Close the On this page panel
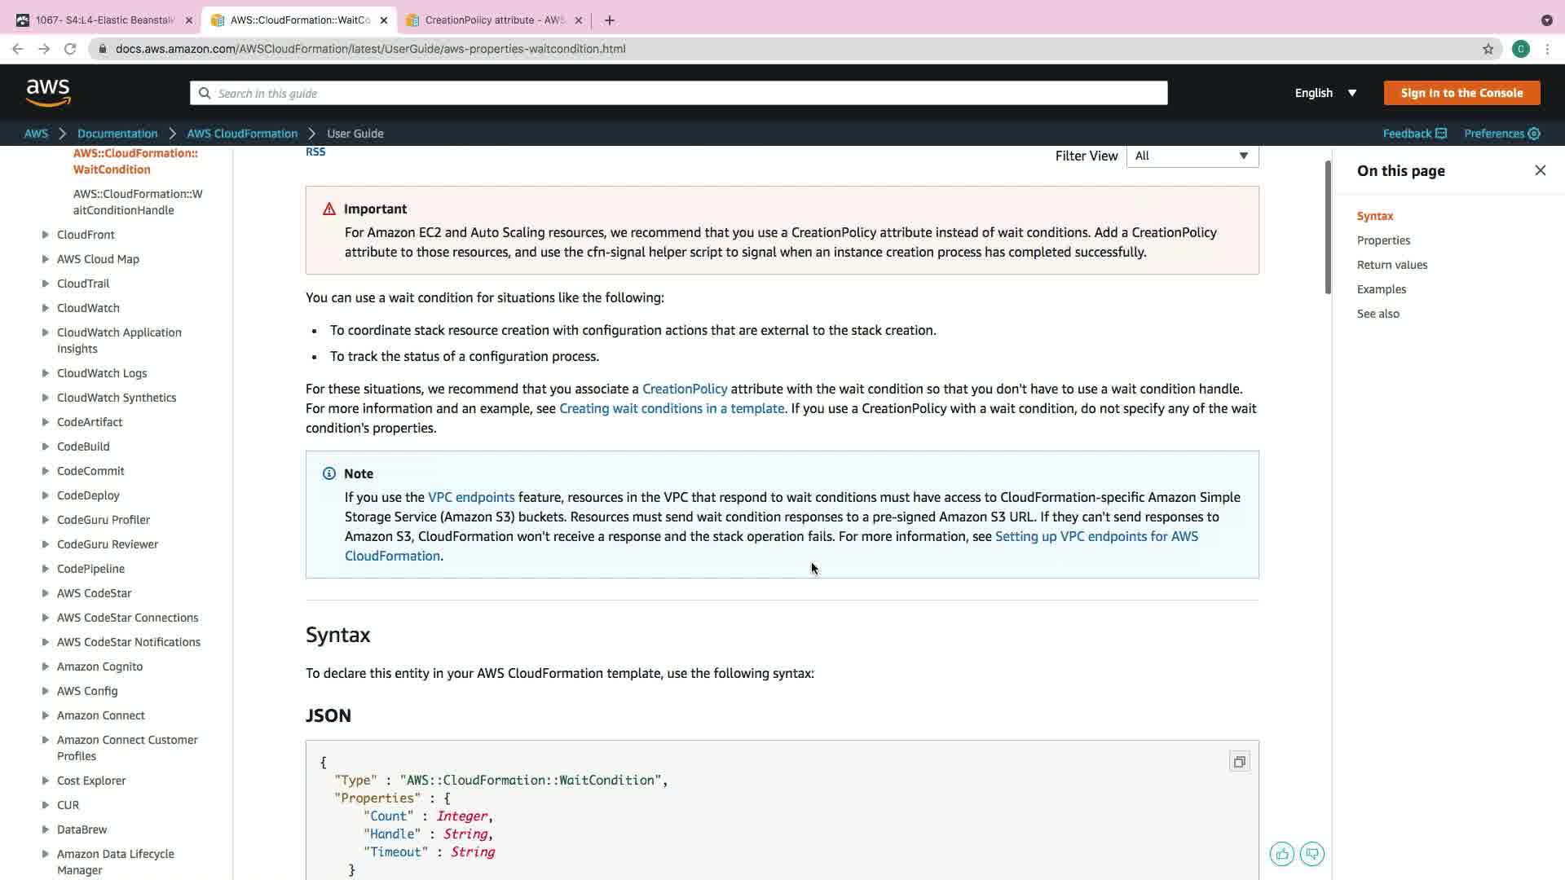Screen dimensions: 1565x880 point(1540,170)
